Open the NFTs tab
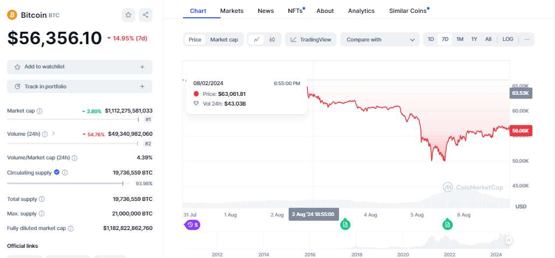The height and width of the screenshot is (258, 555). [x=295, y=11]
